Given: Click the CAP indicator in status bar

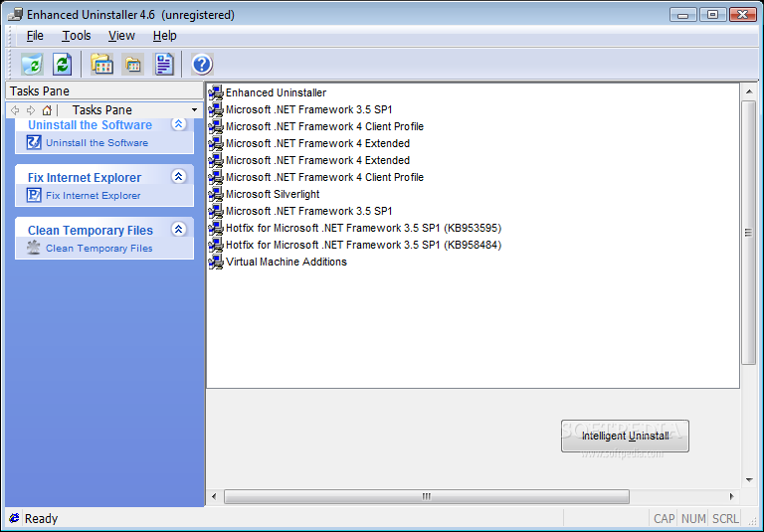Looking at the screenshot, I should tap(664, 519).
